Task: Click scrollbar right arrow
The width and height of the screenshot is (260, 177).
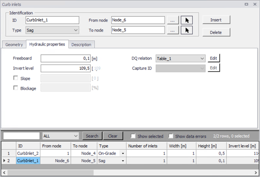Action: pos(256,173)
